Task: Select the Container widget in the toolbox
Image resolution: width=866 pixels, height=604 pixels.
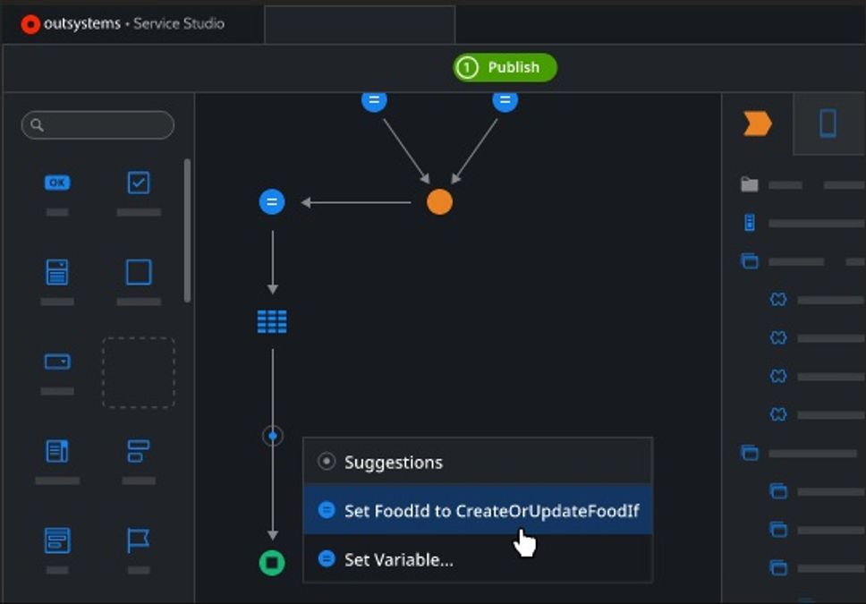Action: point(136,273)
